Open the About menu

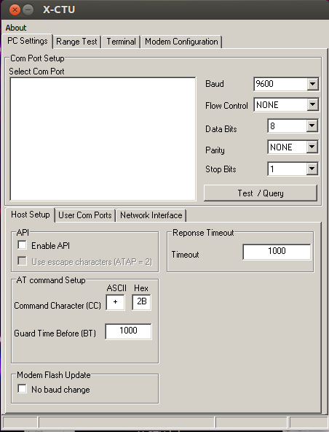pos(16,28)
